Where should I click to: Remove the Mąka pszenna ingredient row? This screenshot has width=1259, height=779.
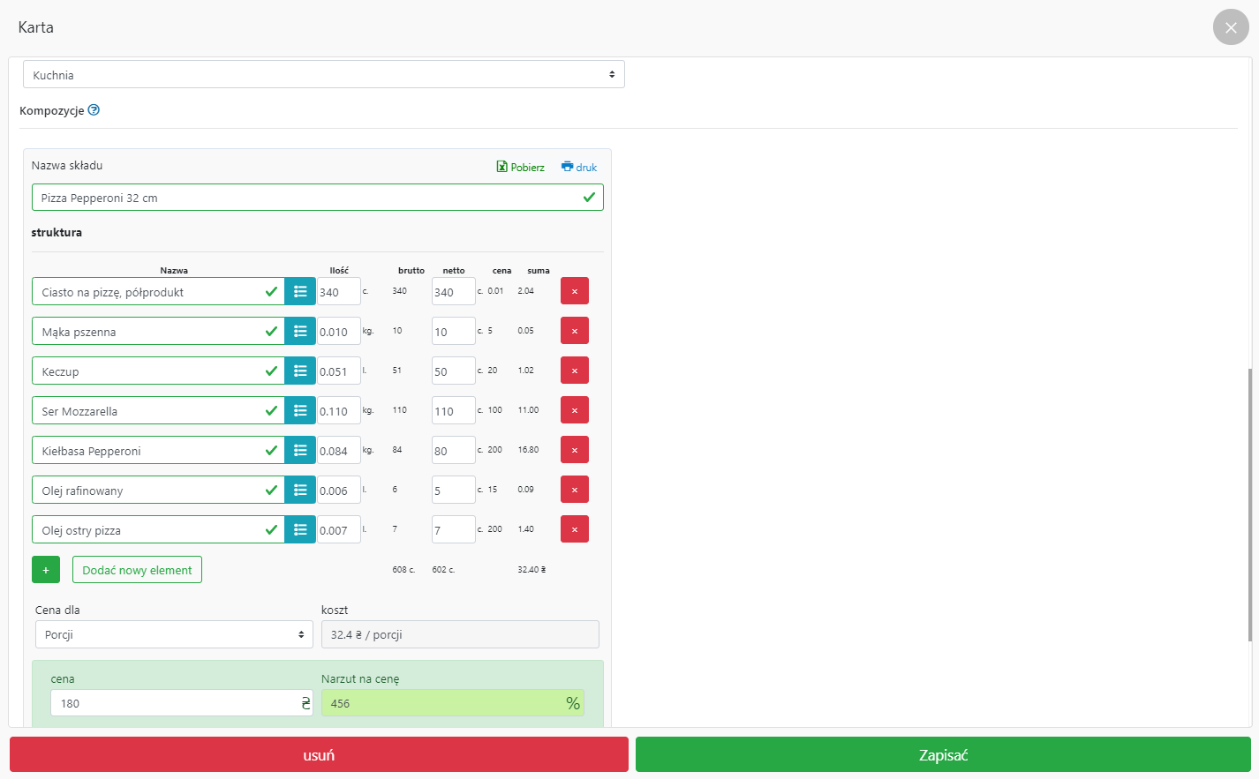click(x=574, y=331)
